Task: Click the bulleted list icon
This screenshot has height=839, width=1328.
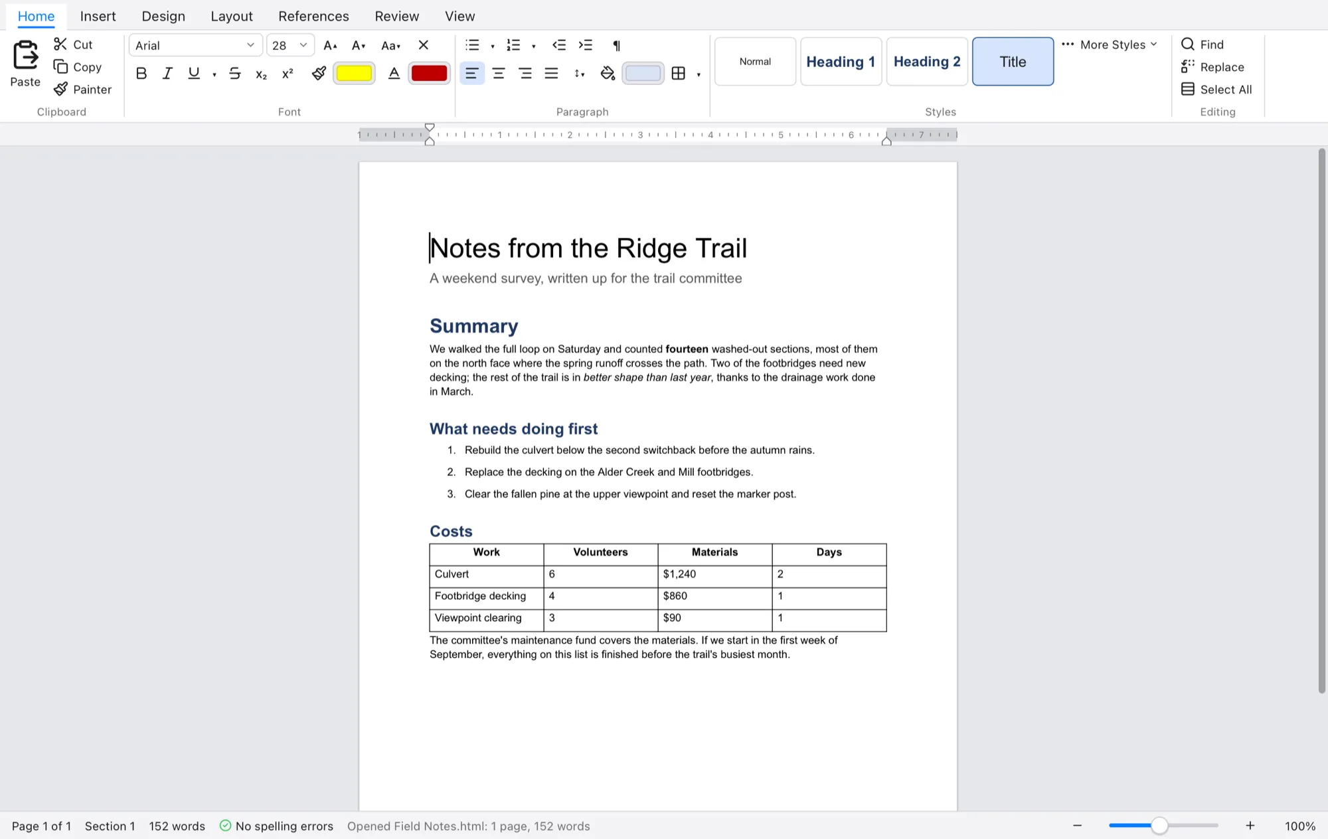Action: click(472, 45)
